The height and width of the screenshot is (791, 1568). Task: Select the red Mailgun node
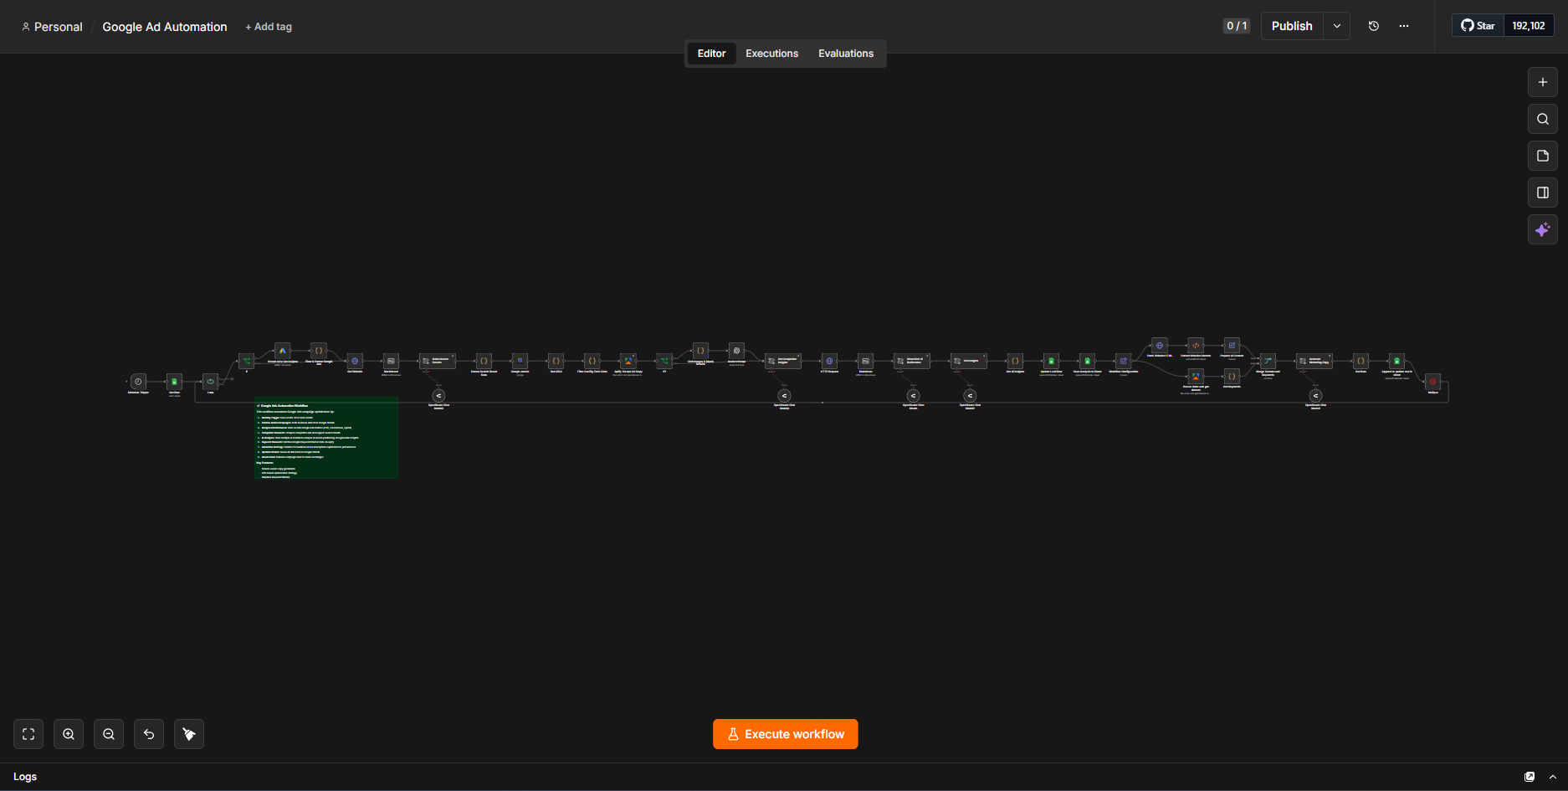tap(1432, 382)
